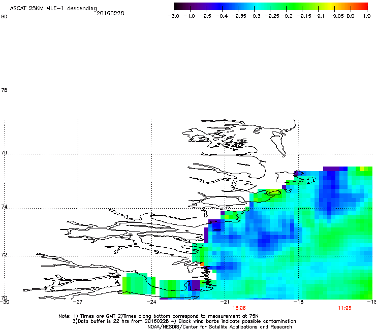This screenshot has height=330, width=376.
Task: Click the 0.0 colorbar label
Action: pos(351,16)
